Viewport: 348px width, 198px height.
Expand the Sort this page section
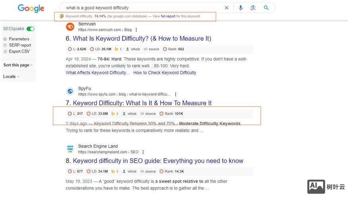[18, 65]
